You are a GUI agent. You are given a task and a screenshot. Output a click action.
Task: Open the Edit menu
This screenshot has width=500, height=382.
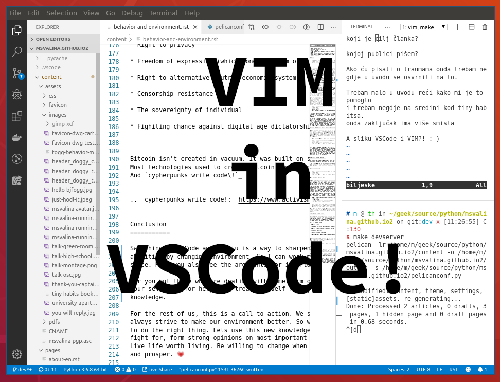pyautogui.click(x=33, y=13)
